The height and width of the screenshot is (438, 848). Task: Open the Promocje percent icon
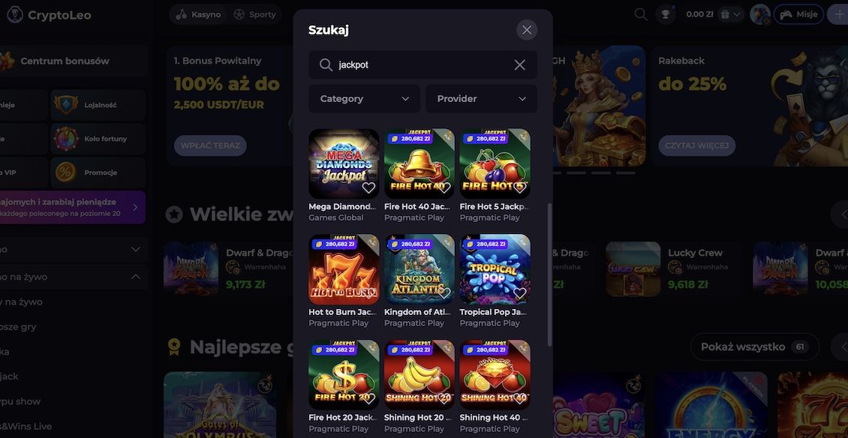click(x=66, y=172)
